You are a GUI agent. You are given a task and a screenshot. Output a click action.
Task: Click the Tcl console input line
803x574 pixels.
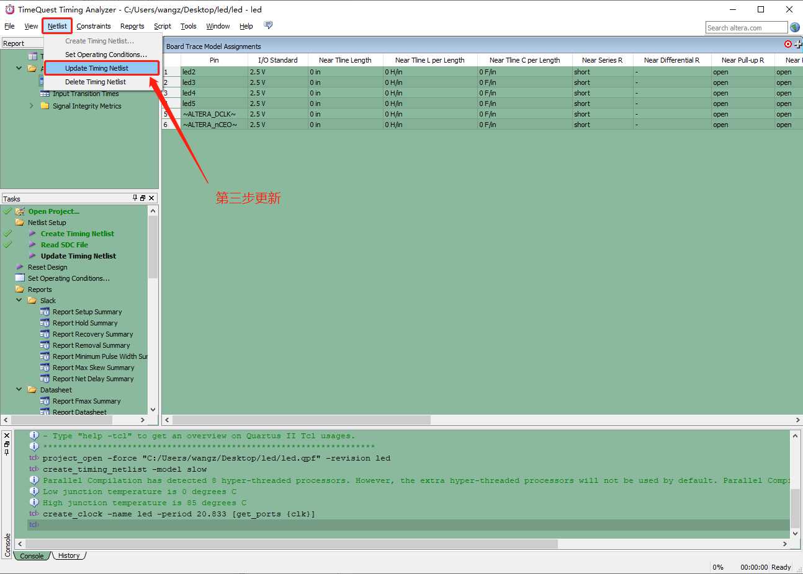click(410, 525)
